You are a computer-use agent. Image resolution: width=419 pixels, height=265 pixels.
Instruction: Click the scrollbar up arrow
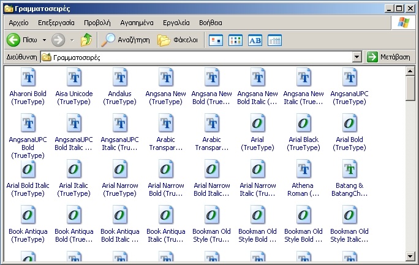(410, 71)
